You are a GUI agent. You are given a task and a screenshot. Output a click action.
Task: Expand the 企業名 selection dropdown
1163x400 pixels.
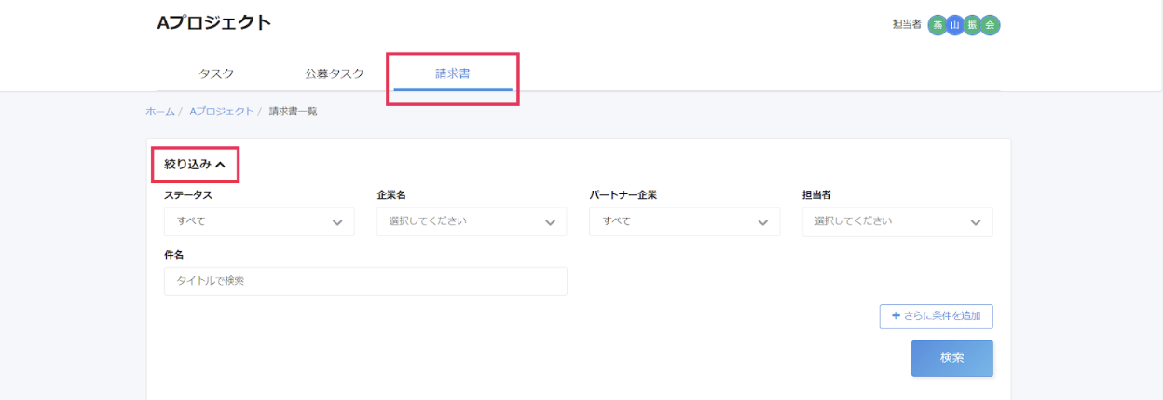[x=472, y=221]
